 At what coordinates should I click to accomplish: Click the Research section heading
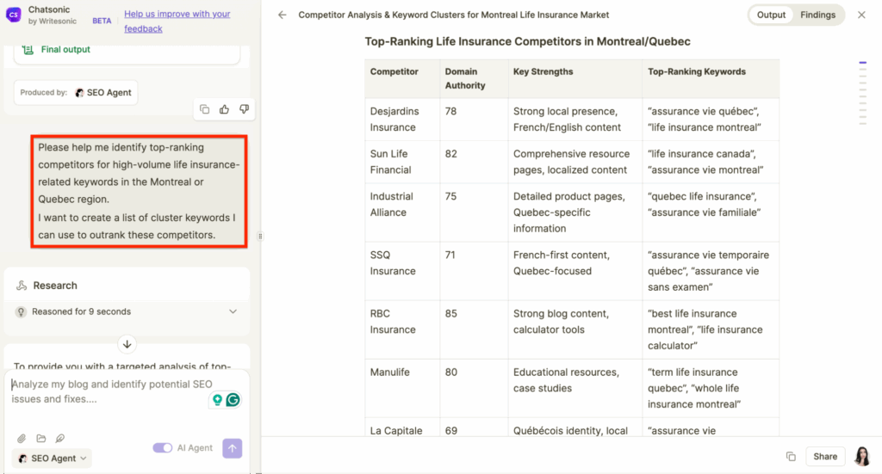[55, 286]
